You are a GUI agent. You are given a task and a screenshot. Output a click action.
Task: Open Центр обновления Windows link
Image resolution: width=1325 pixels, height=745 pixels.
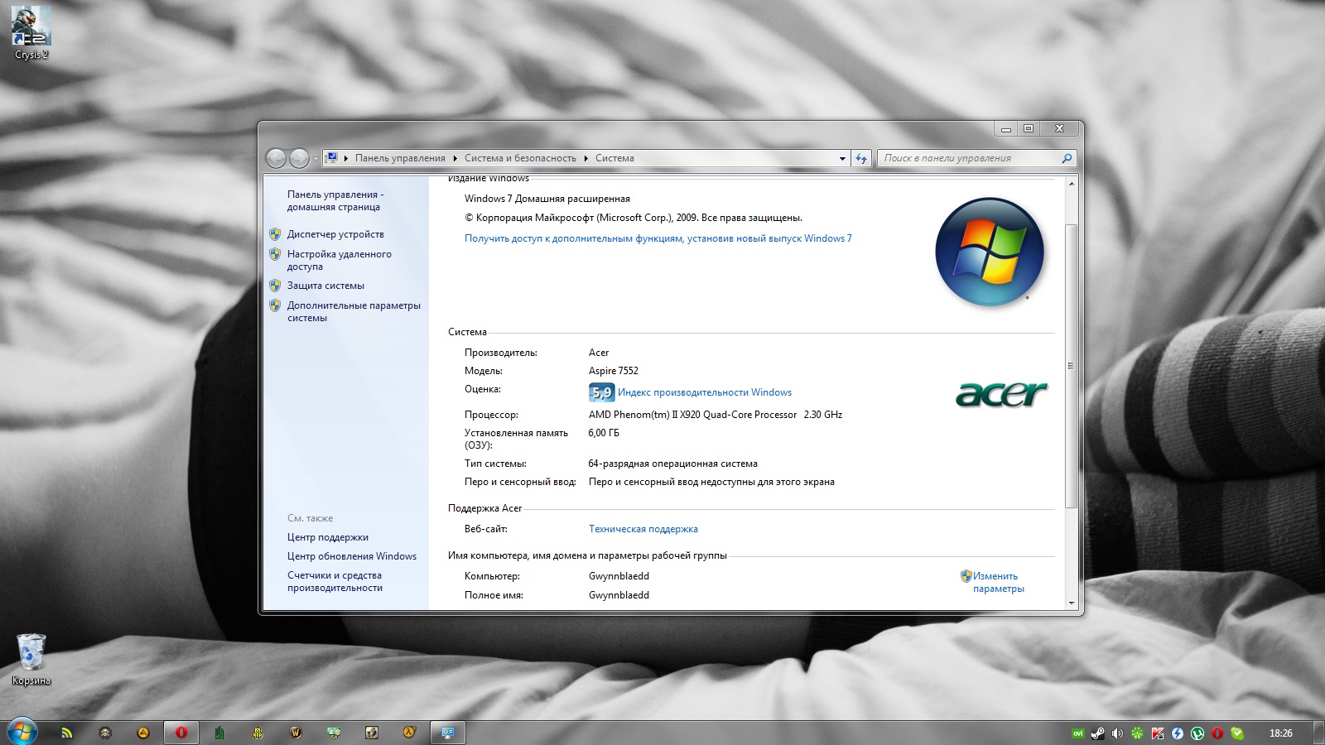pos(352,556)
